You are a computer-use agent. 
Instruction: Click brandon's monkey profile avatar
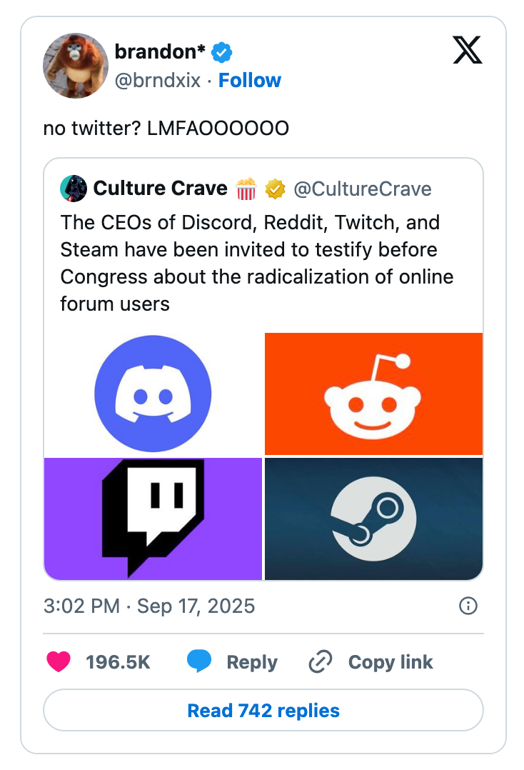pos(76,66)
